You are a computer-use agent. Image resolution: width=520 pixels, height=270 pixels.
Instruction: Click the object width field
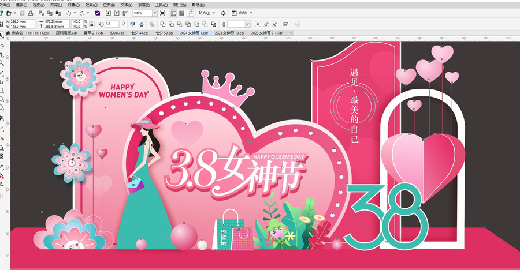57,21
